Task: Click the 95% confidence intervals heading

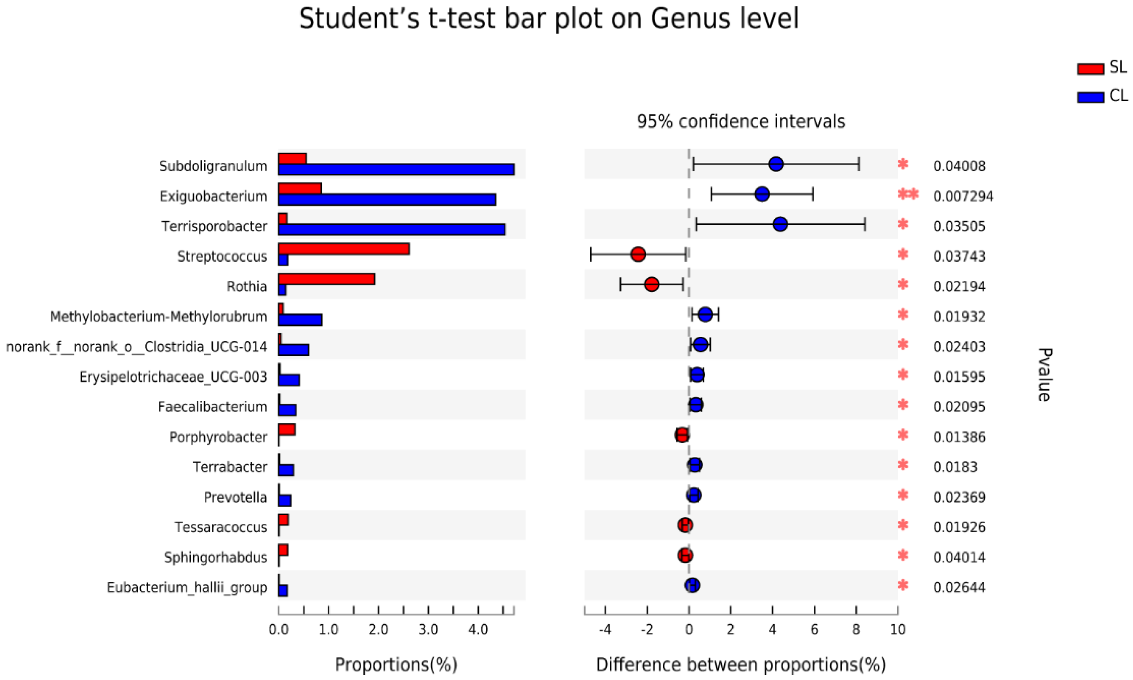Action: pyautogui.click(x=741, y=122)
